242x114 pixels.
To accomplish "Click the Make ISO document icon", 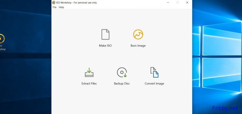I will pos(105,34).
